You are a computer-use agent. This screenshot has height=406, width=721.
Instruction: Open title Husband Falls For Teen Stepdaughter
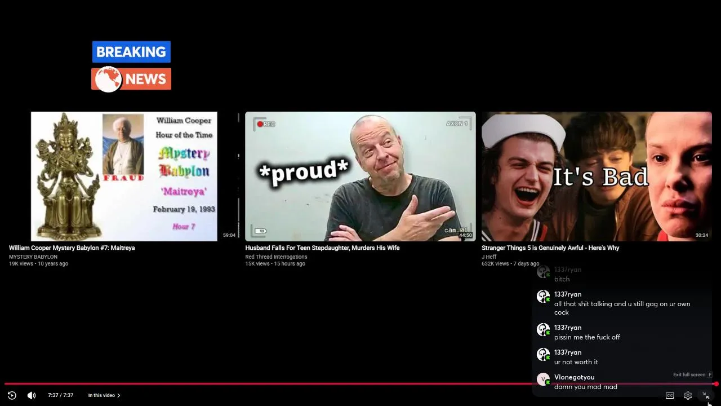click(322, 248)
